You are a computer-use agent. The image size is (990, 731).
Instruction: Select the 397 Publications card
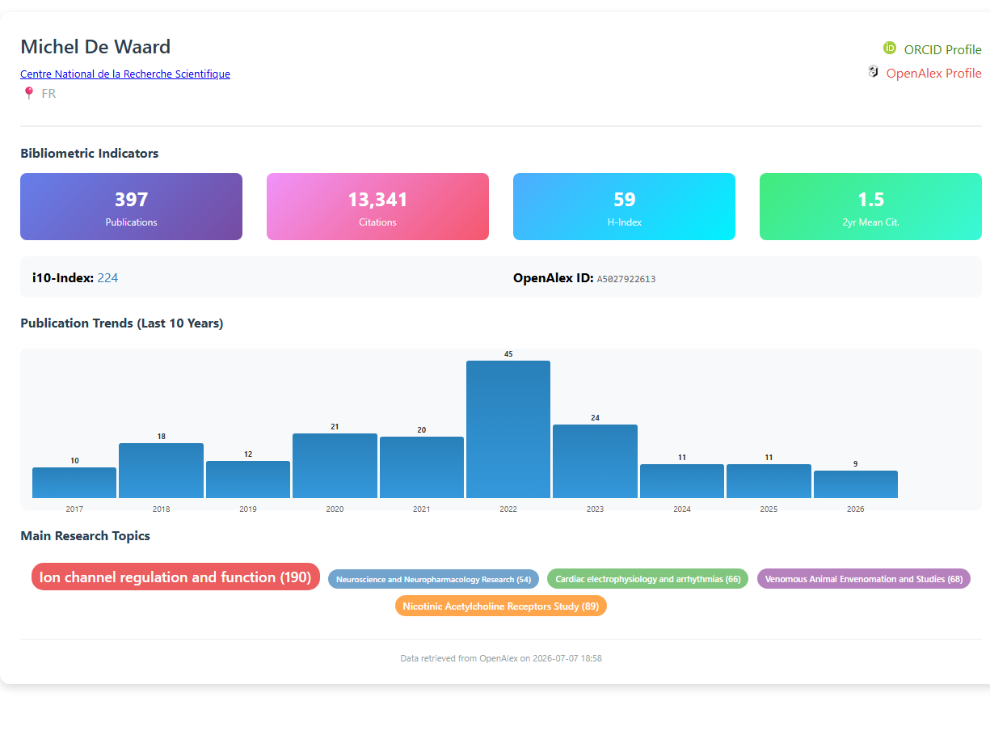(x=131, y=207)
